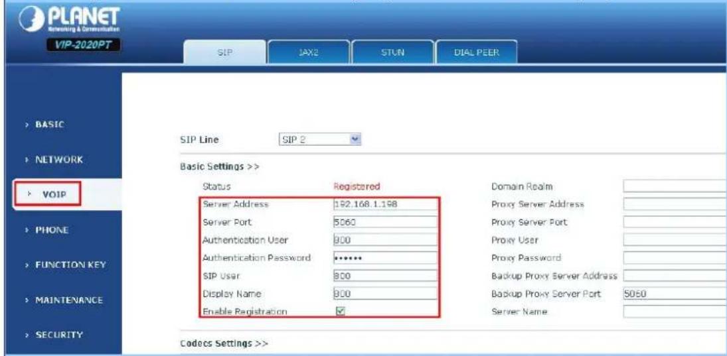Focus the Authentication Password field
The image size is (727, 356).
pyautogui.click(x=385, y=259)
